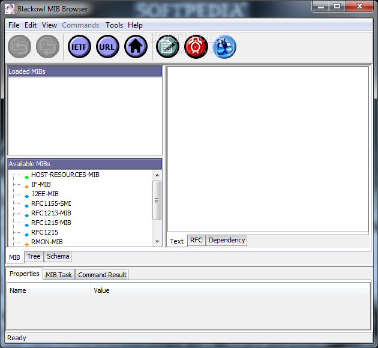Select the Text tab
The width and height of the screenshot is (378, 348).
tap(176, 241)
